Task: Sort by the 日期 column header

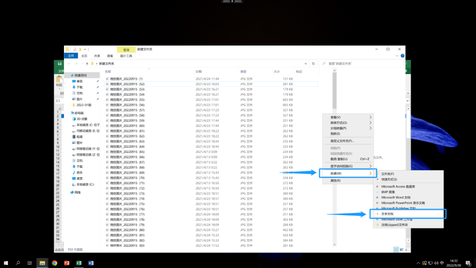Action: tap(198, 72)
